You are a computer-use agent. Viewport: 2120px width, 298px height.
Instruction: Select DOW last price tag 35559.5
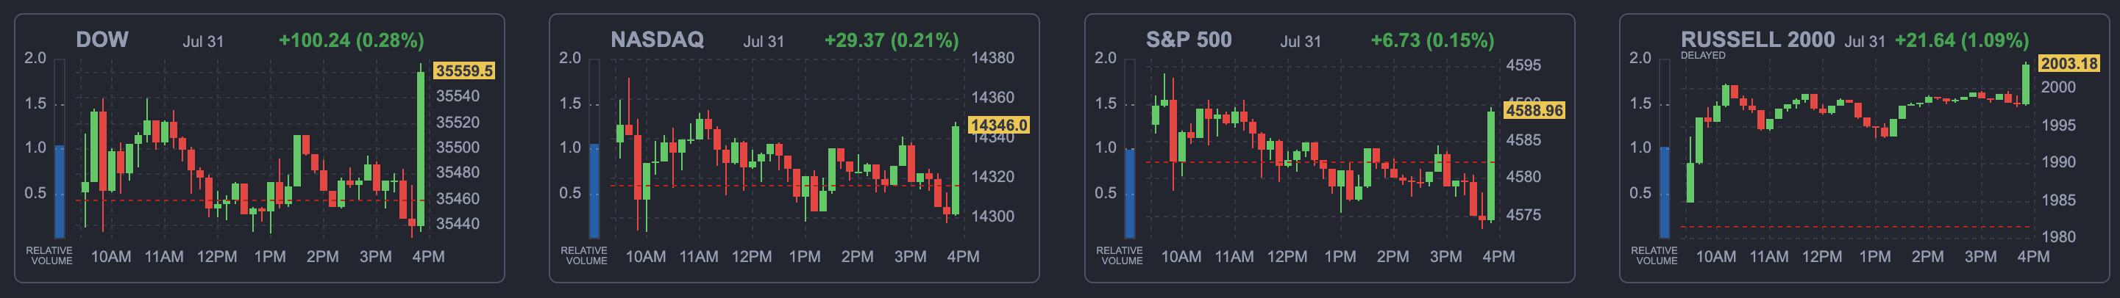point(464,71)
